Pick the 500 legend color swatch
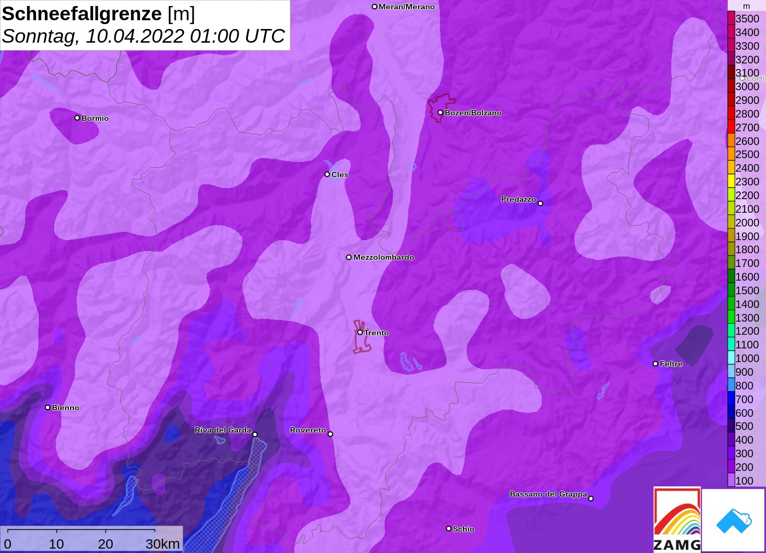766x553 pixels. (731, 426)
